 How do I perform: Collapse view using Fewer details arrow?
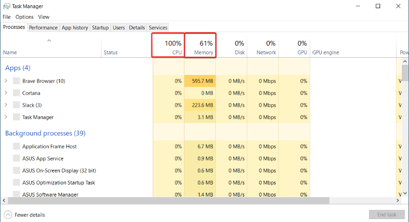pyautogui.click(x=8, y=215)
